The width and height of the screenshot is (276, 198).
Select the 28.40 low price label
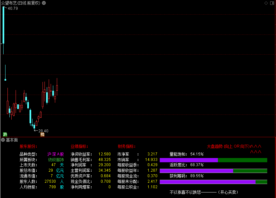[x=43, y=131]
